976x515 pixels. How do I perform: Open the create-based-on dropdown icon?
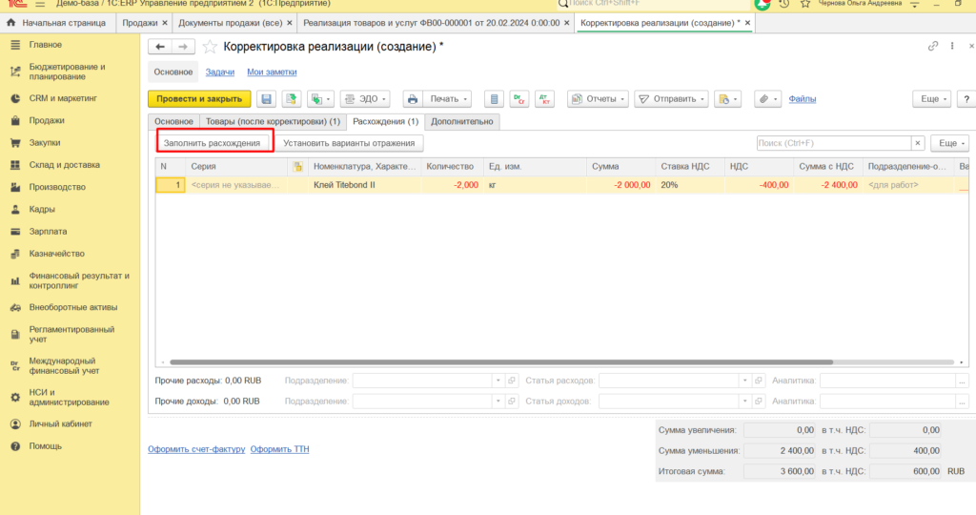[320, 99]
